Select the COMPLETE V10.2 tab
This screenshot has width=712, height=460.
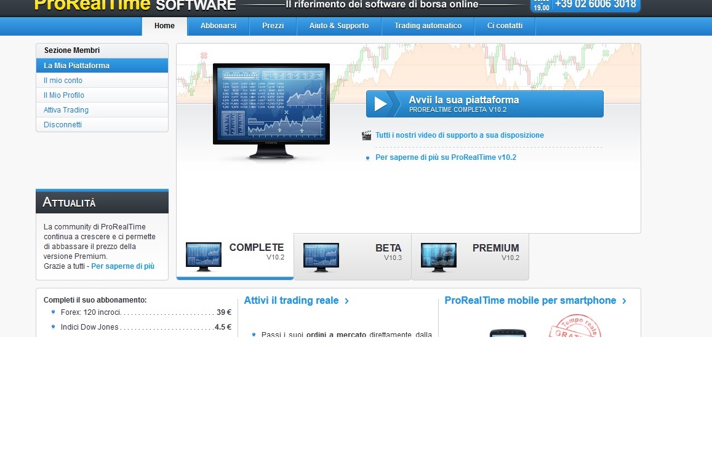coord(234,256)
